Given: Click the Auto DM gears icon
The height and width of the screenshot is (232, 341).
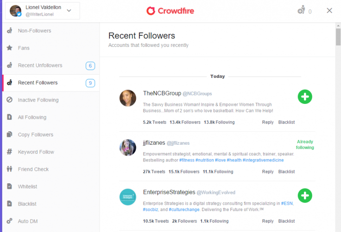Looking at the screenshot, I should pyautogui.click(x=9, y=221).
